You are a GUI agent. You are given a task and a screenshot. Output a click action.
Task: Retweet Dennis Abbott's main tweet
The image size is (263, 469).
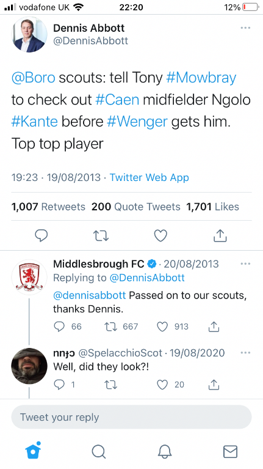coord(101,235)
